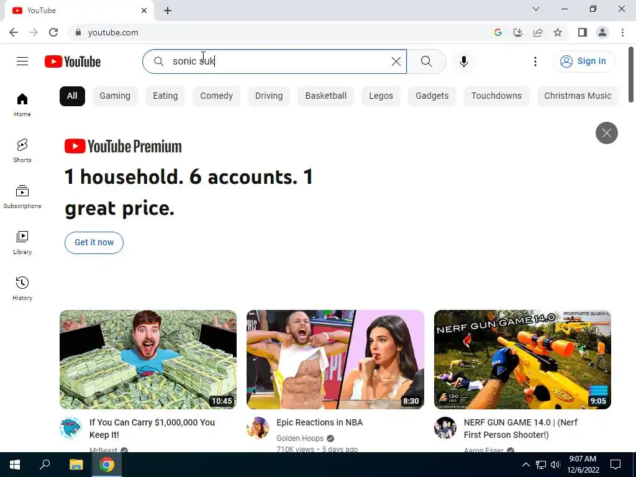Click Get it now button
Viewport: 636px width, 477px height.
click(94, 243)
